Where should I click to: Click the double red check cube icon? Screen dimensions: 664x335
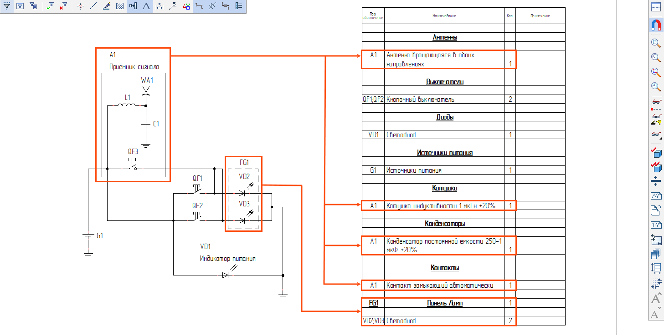click(x=655, y=167)
